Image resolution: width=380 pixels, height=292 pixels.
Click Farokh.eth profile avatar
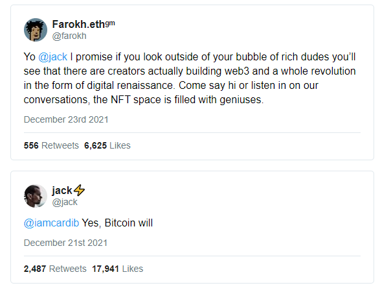36,30
